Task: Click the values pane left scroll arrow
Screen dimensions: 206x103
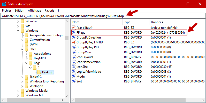Action: tap(73, 100)
